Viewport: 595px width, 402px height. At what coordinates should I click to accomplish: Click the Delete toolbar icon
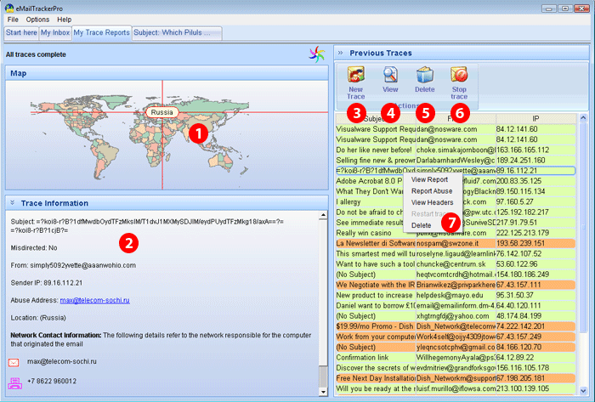point(425,75)
